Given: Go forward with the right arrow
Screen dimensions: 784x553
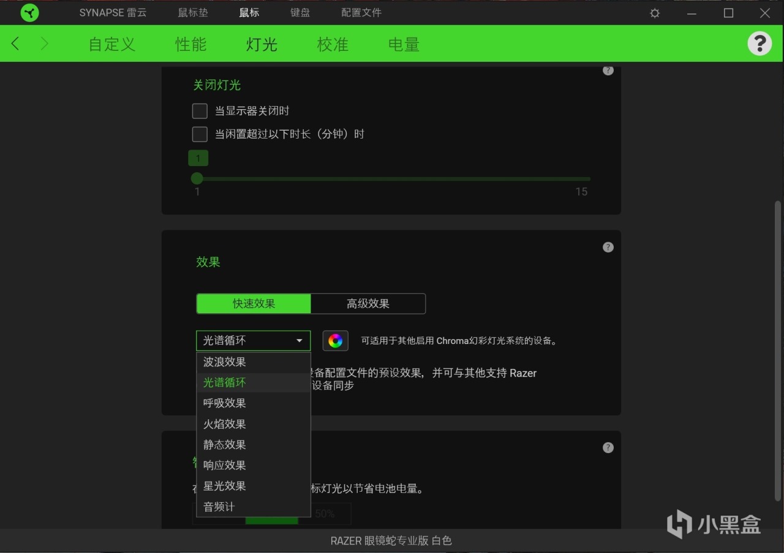Looking at the screenshot, I should point(44,44).
